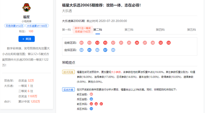Screen dimensions: 205x113
Task: Click the 大乐透累计1169万 badge
Action: click(37, 26)
